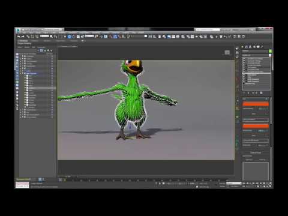
Task: Open the Curve Editor from toolbar
Action: point(173,37)
